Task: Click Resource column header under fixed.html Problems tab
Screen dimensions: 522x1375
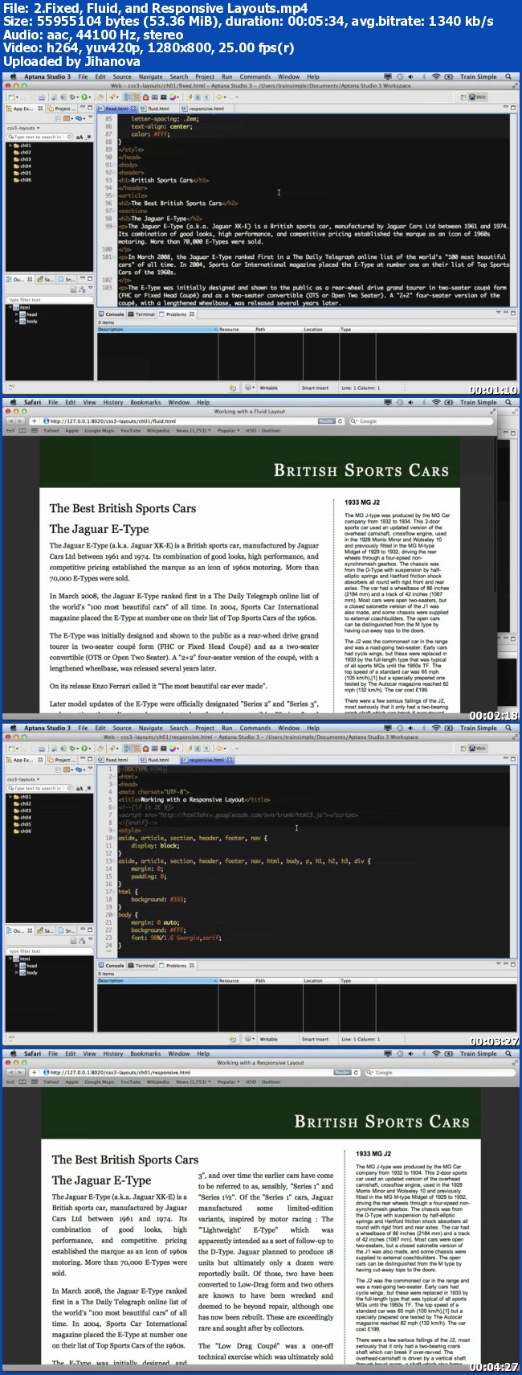Action: pos(235,329)
